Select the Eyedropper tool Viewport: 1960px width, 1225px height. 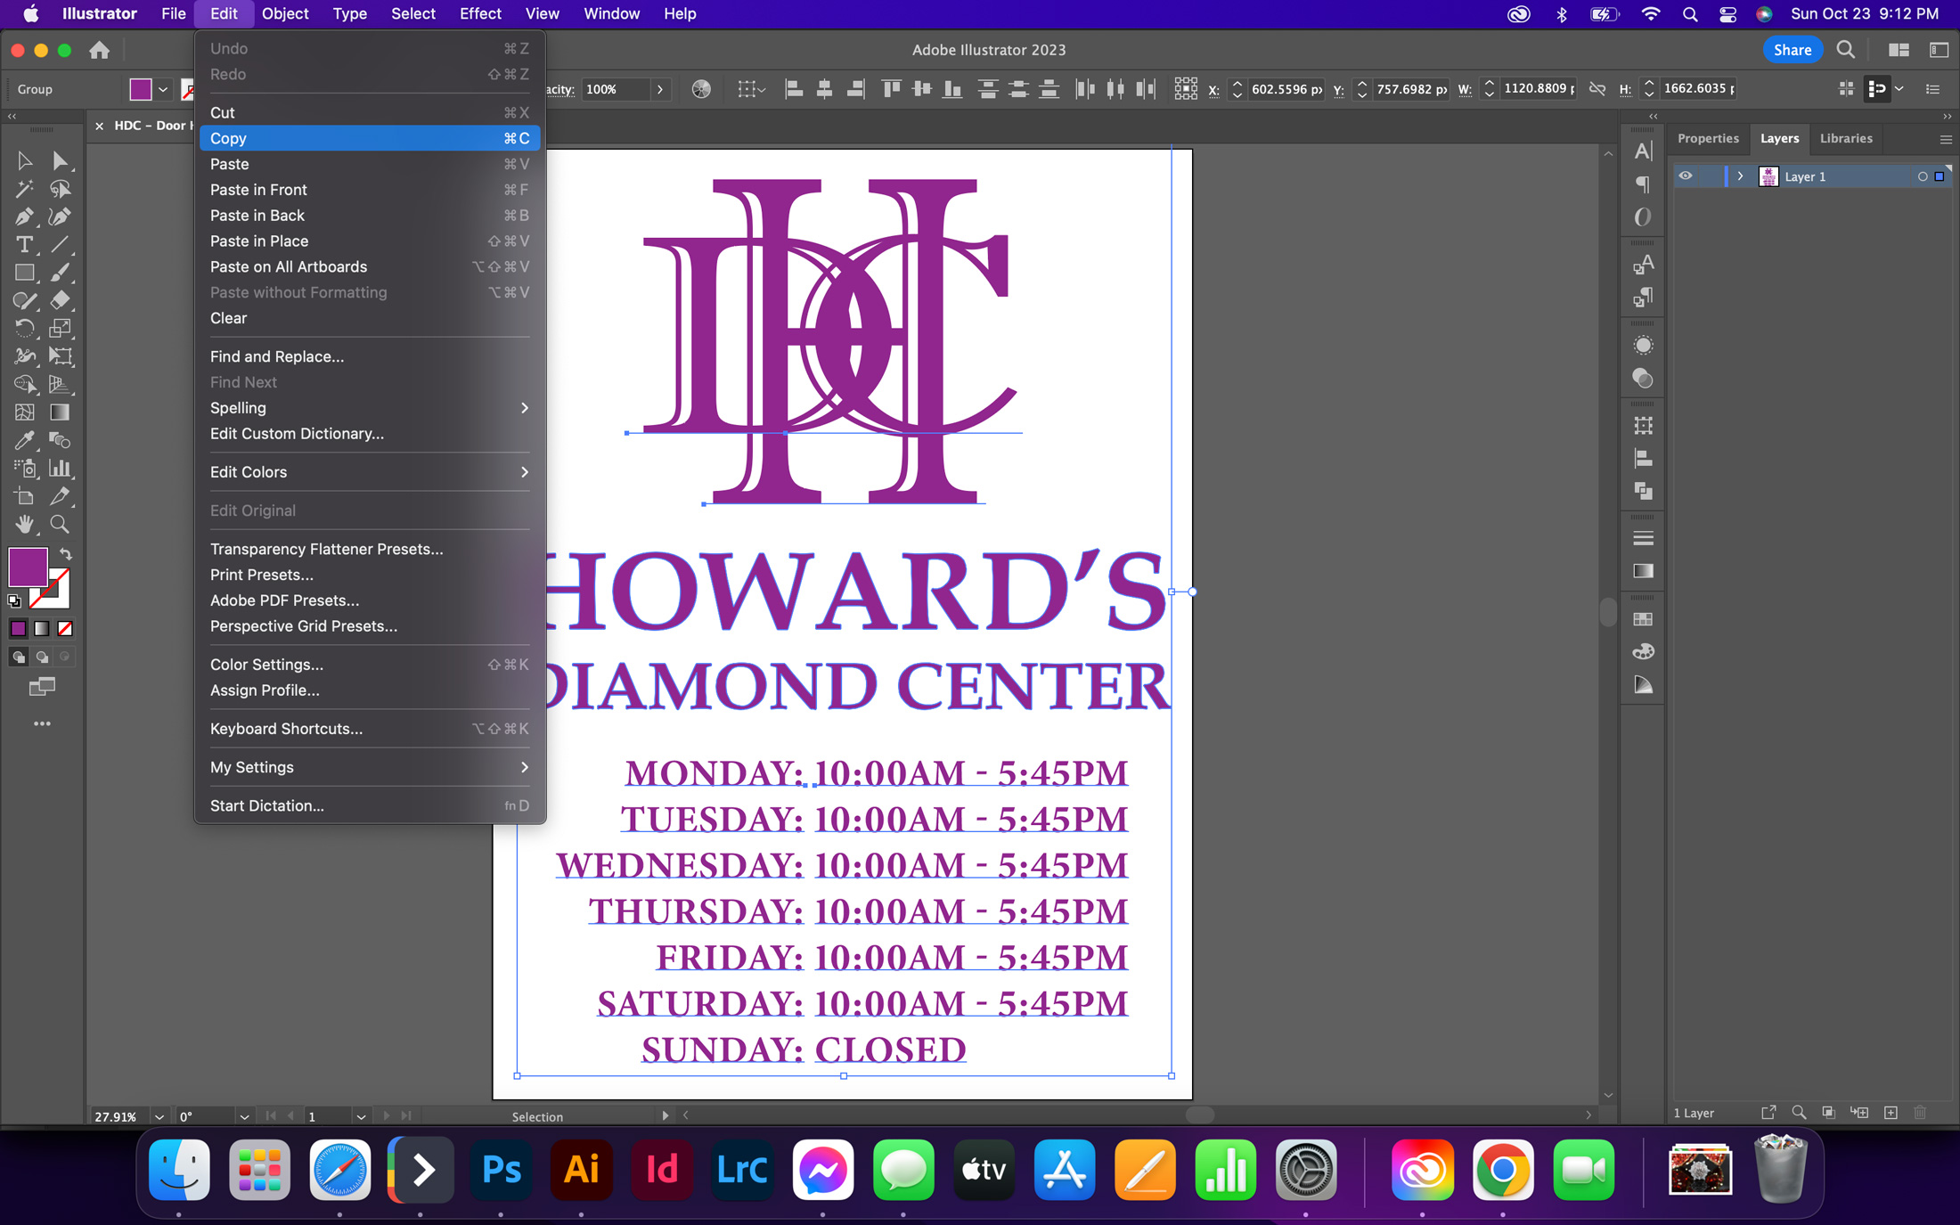click(24, 440)
